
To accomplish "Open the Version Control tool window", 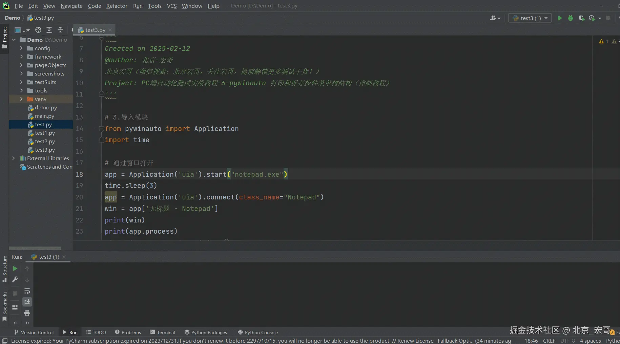I will [34, 332].
